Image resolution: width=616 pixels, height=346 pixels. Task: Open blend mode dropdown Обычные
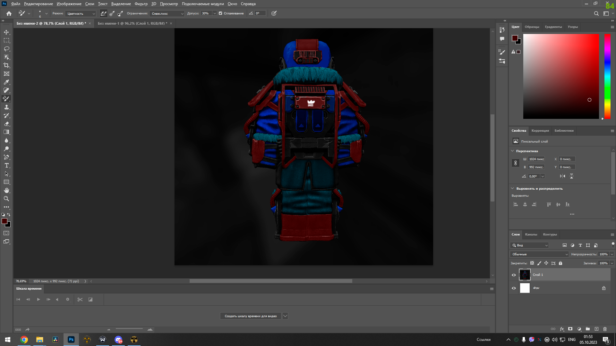pos(539,254)
